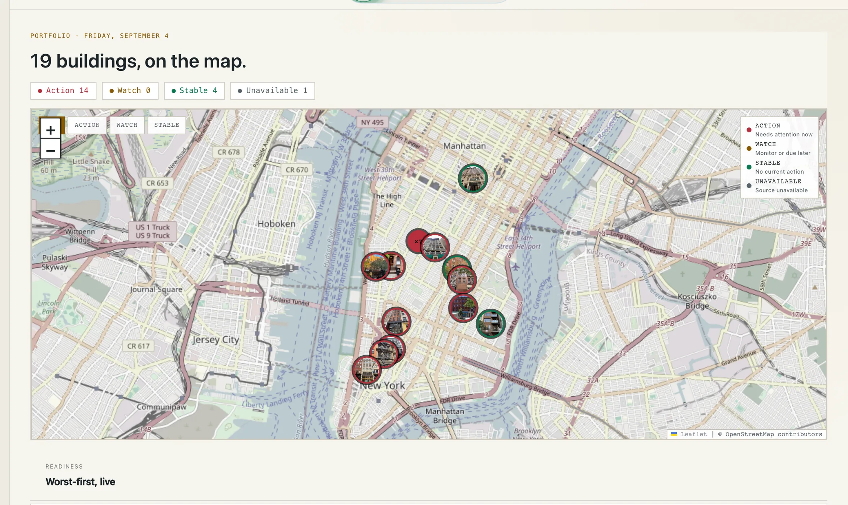Click the UNAVAILABLE legend entry

[x=780, y=186]
